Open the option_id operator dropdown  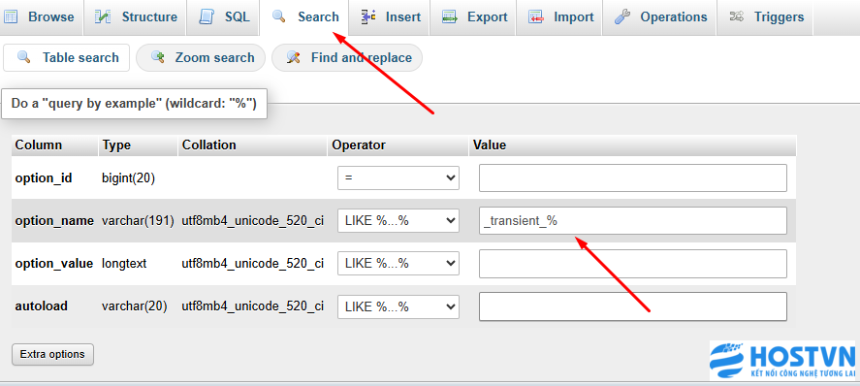tap(398, 178)
